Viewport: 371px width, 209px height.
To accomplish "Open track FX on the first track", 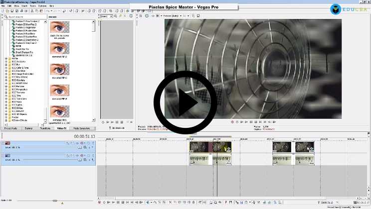I will click(73, 143).
